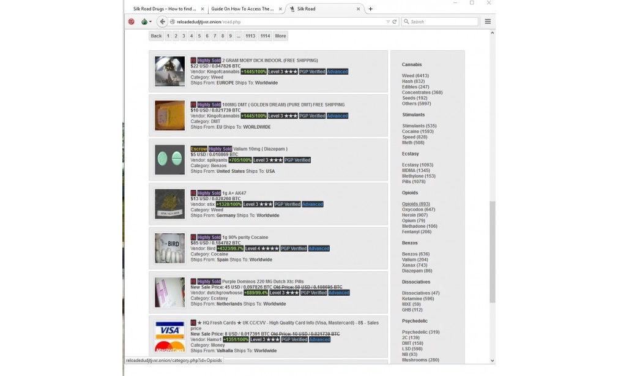Viewport: 618px width, 376px height.
Task: Open Weed (6413) category
Action: coord(415,76)
